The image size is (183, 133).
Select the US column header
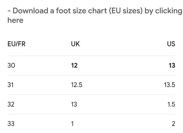[171, 44]
